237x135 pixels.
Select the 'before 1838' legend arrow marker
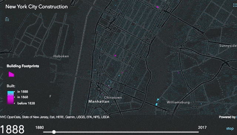(14, 103)
